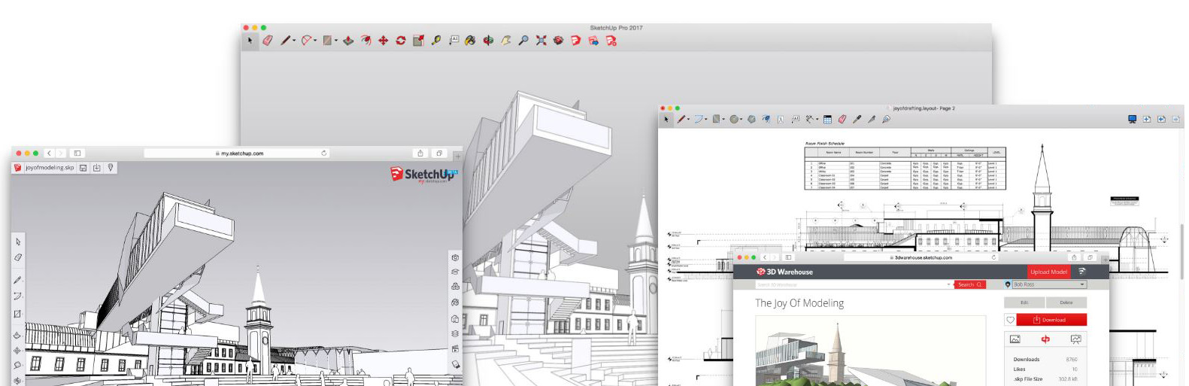Click the red Download button on 3D Warehouse
The width and height of the screenshot is (1189, 386).
1051,320
